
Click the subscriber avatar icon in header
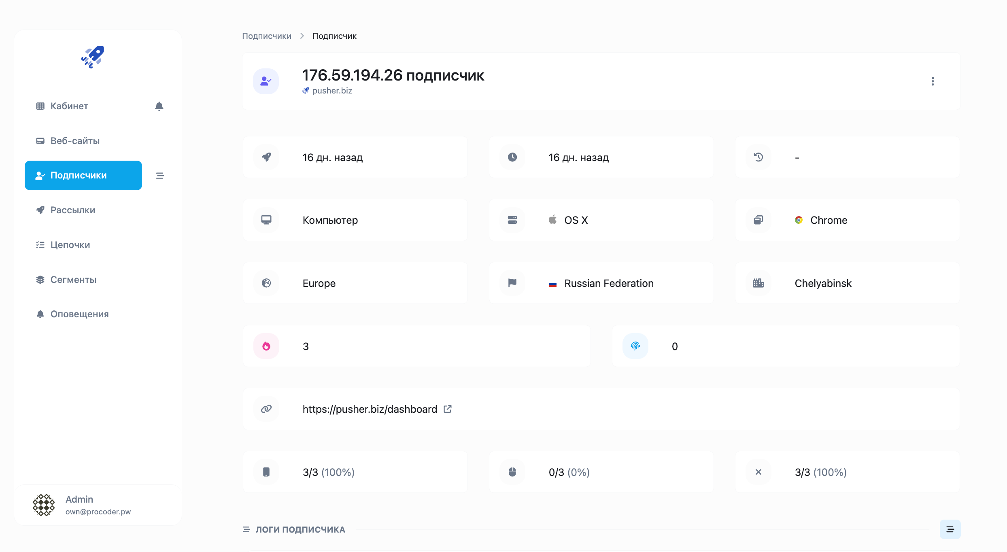tap(266, 81)
